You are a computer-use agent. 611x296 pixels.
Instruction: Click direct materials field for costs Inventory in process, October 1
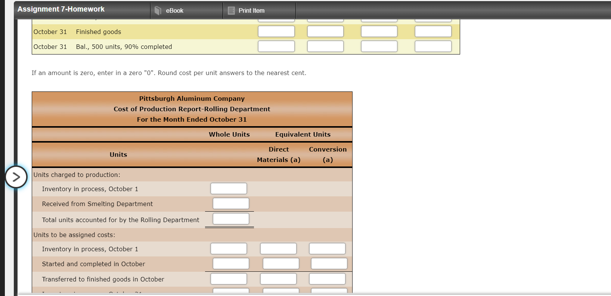(278, 249)
